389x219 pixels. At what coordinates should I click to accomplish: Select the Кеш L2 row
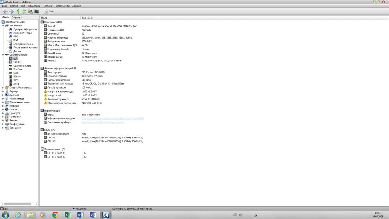pos(82,61)
